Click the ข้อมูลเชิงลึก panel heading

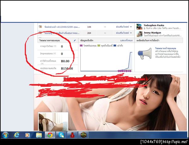pos(87,41)
